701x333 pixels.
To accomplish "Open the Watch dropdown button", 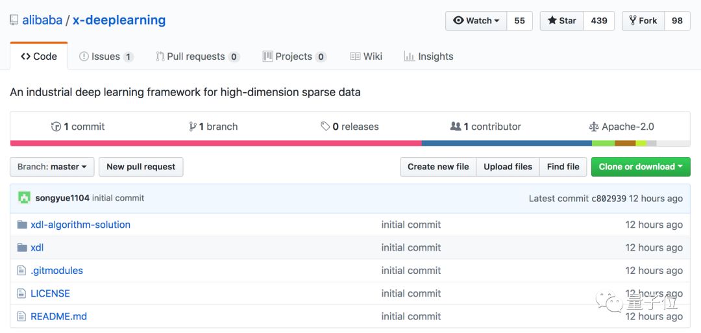I will coord(476,21).
